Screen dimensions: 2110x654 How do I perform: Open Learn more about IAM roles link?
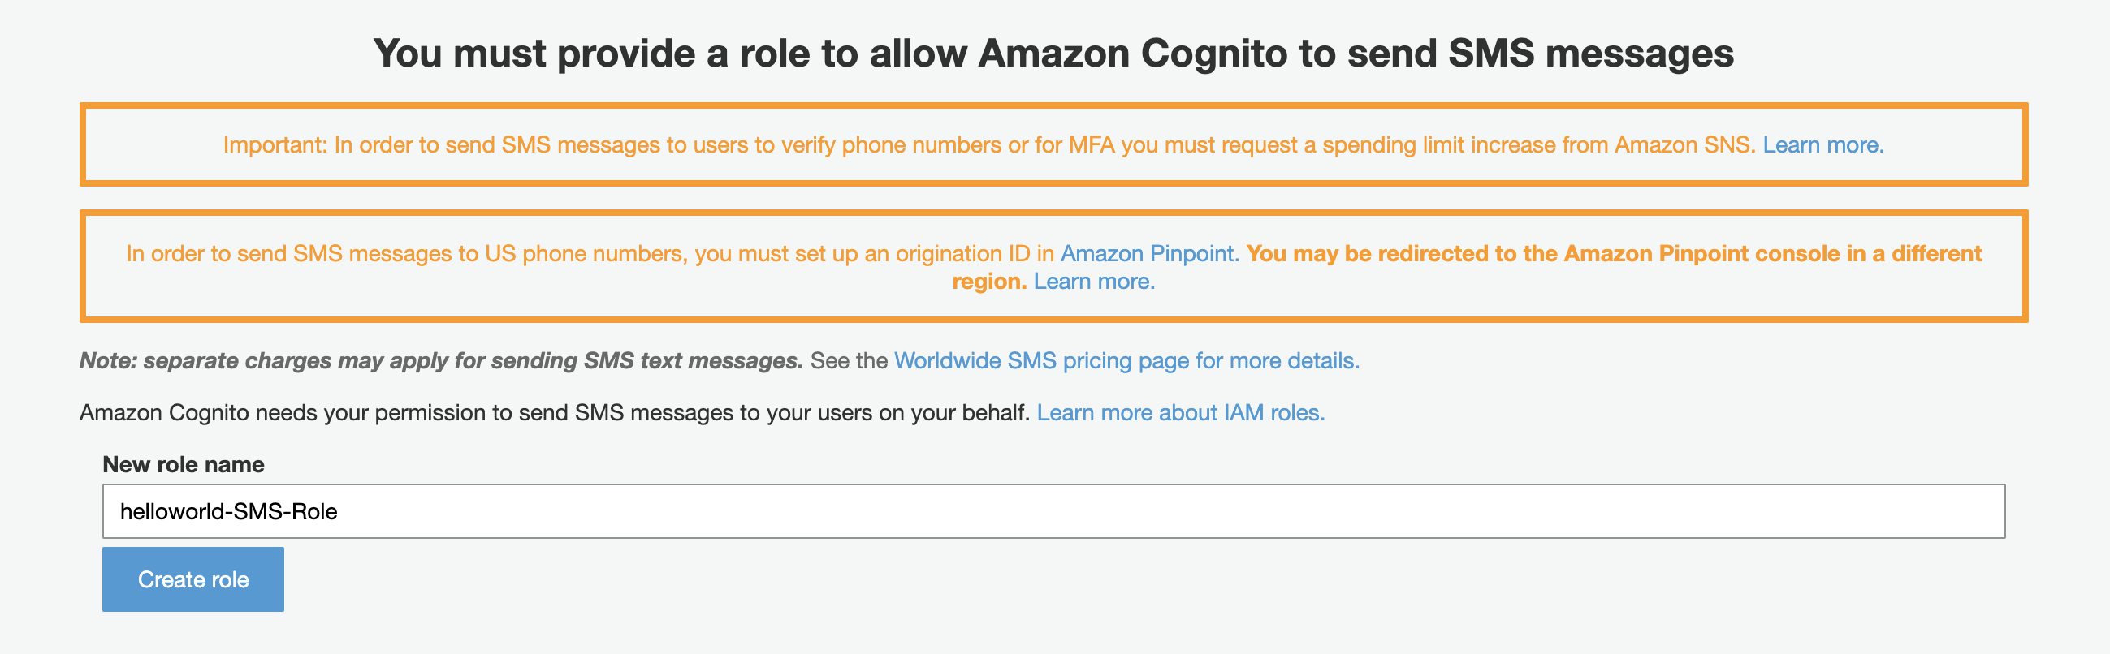tap(1180, 412)
